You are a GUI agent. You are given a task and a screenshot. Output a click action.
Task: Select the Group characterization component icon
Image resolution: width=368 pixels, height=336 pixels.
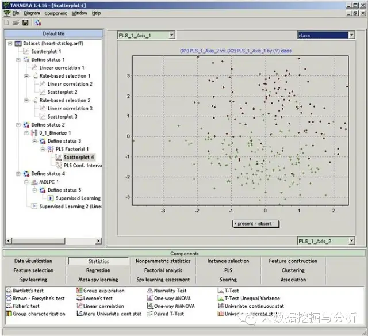(9, 314)
